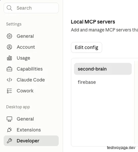Image resolution: width=138 pixels, height=152 pixels.
Task: Click the Desktop app section label
Action: pyautogui.click(x=18, y=107)
